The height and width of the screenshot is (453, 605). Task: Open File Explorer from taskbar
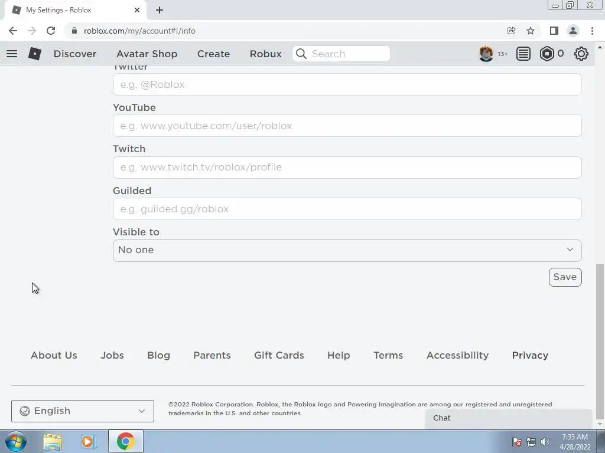point(53,441)
